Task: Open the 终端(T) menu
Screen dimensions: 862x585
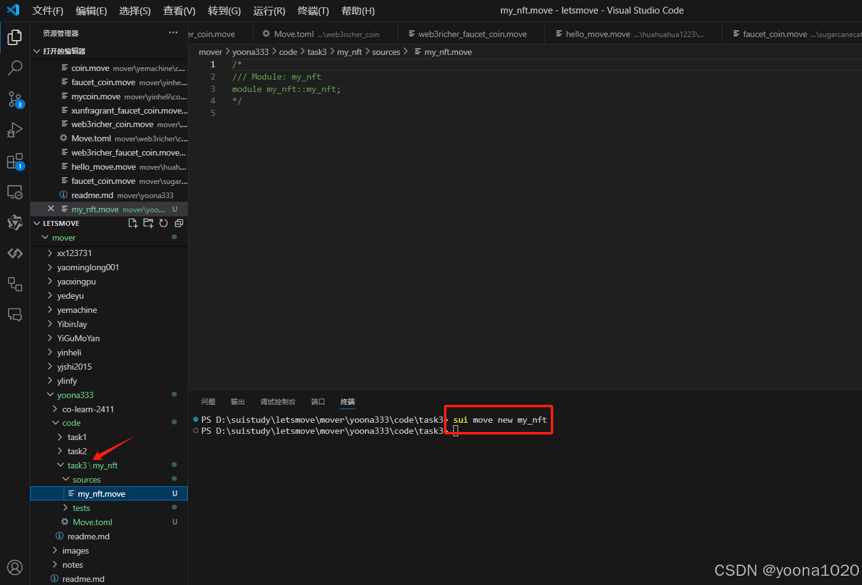Action: tap(313, 10)
